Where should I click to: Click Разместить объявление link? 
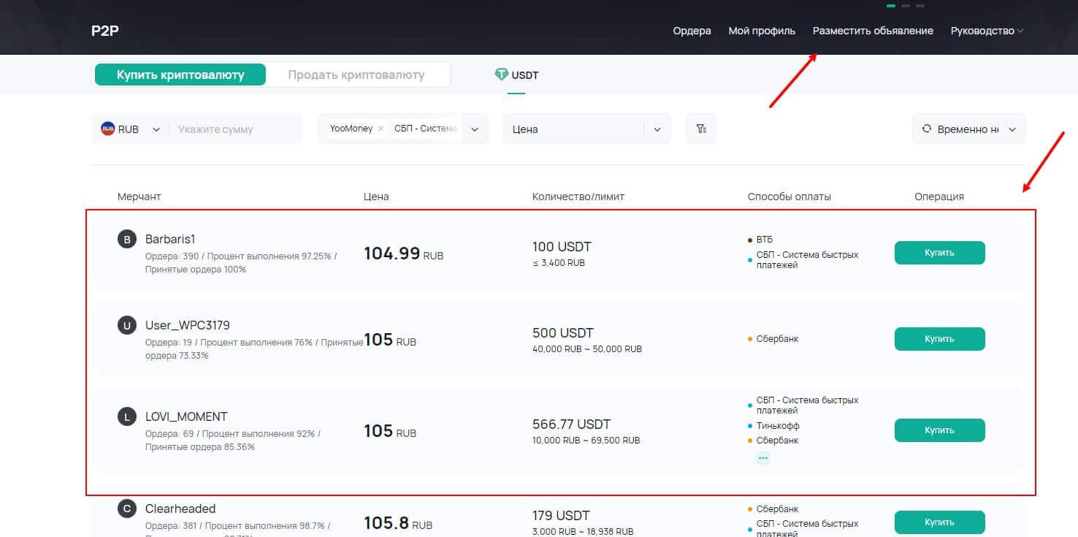[873, 31]
